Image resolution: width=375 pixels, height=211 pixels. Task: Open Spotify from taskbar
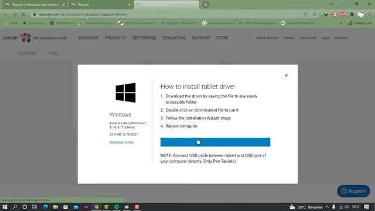pos(117,207)
